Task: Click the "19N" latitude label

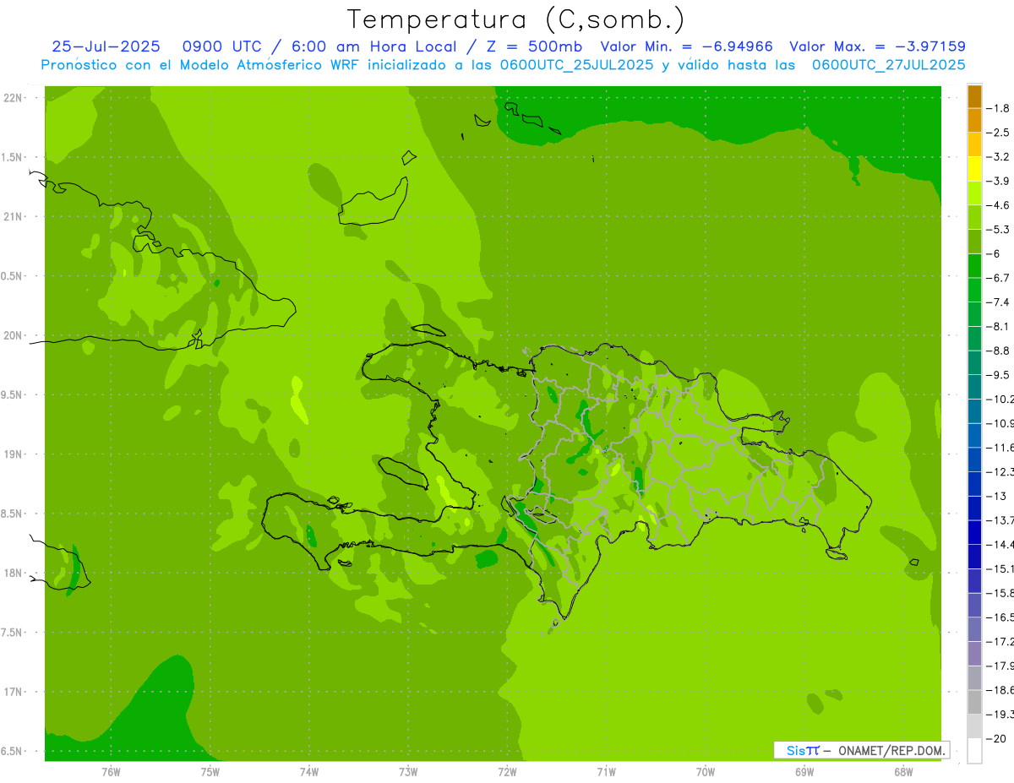Action: coord(13,454)
